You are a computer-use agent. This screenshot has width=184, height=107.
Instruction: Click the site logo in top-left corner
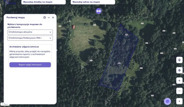10,2
